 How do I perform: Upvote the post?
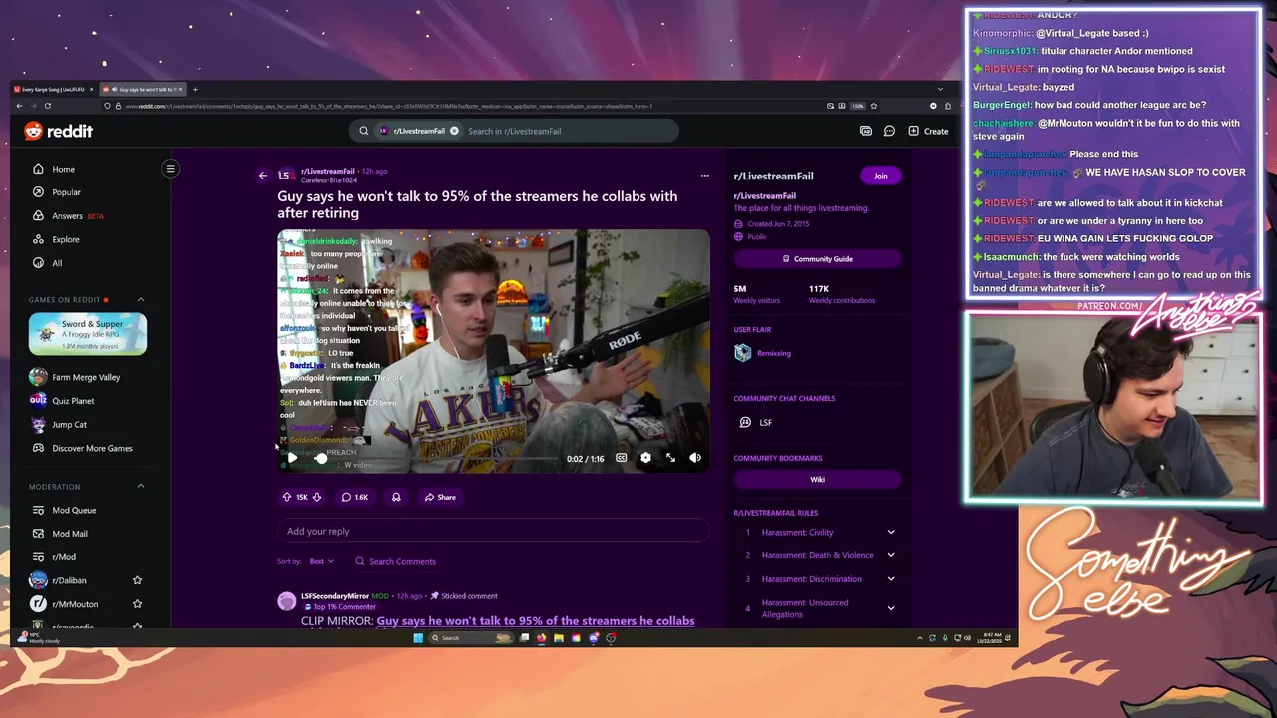[287, 497]
